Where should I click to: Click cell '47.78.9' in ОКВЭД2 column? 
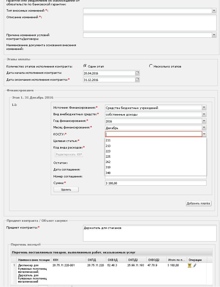coord(152,265)
